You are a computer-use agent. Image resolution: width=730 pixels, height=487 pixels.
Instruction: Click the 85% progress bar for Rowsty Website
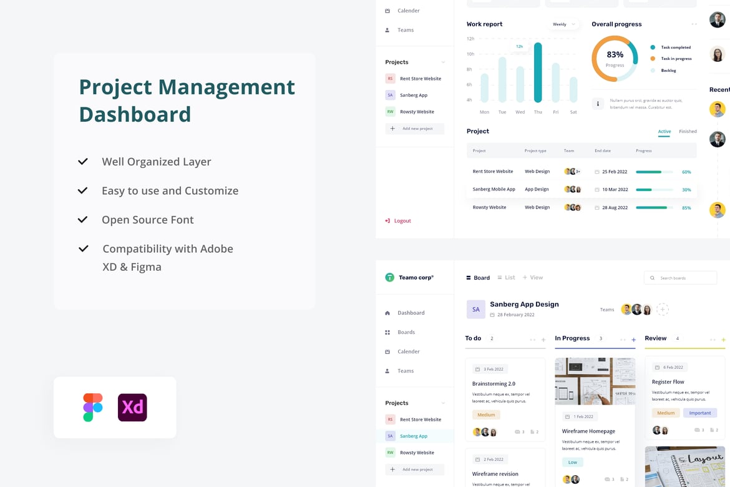pos(654,207)
